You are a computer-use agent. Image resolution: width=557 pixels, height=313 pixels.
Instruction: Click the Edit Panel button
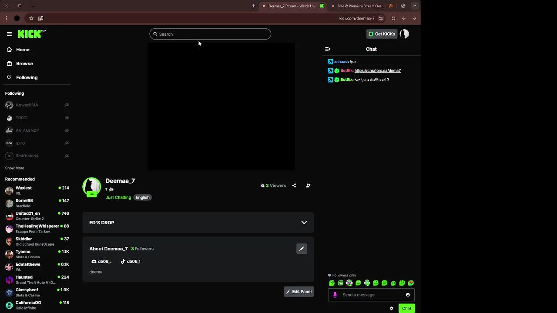(x=299, y=292)
